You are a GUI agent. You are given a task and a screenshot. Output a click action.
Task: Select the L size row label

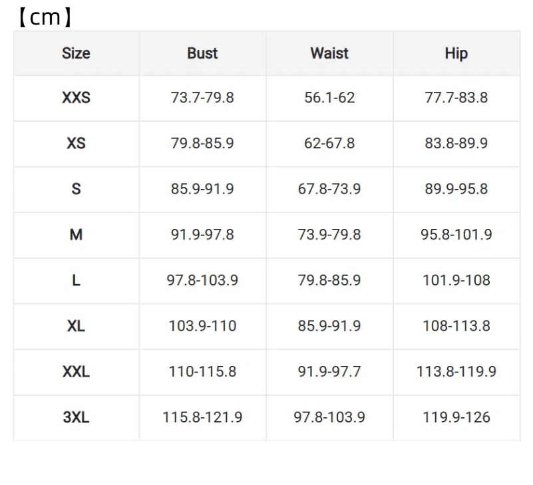tap(76, 280)
